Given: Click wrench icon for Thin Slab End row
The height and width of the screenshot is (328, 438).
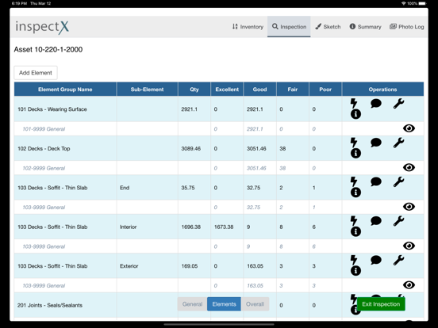Looking at the screenshot, I should click(x=398, y=181).
